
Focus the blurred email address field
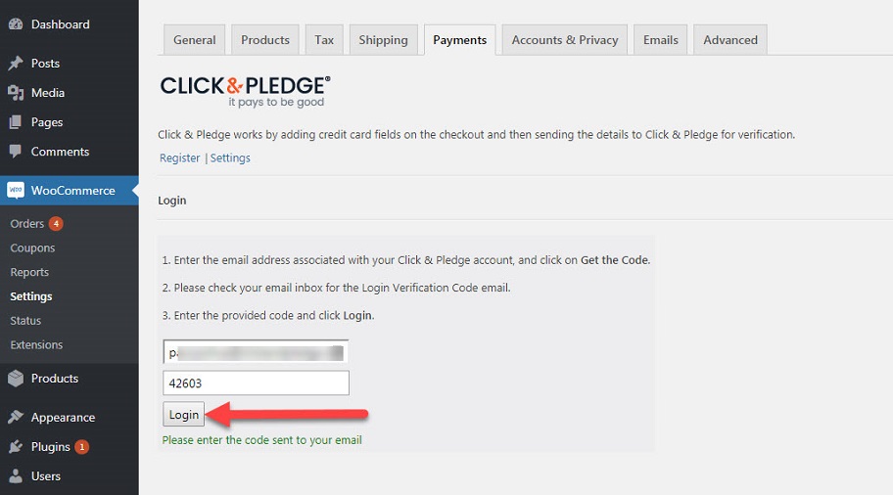256,351
